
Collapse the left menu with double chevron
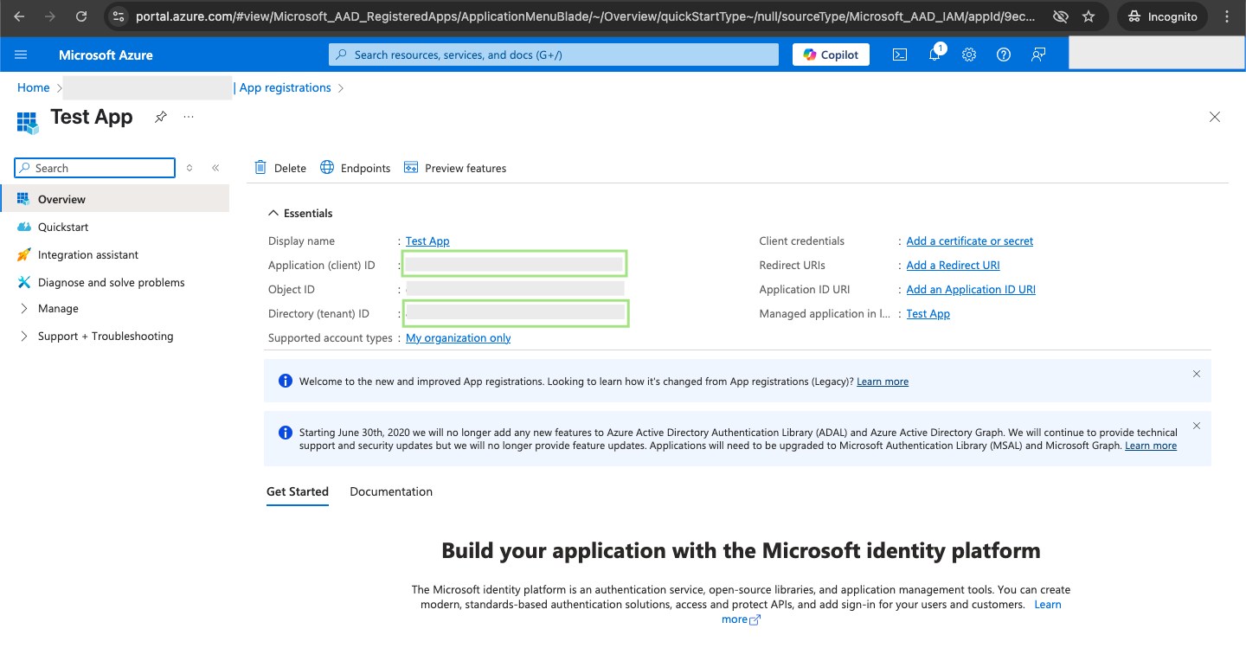[215, 168]
